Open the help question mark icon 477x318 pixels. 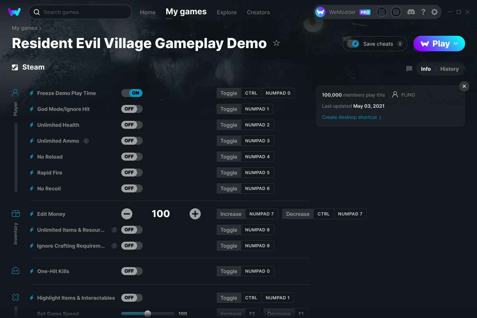[423, 12]
